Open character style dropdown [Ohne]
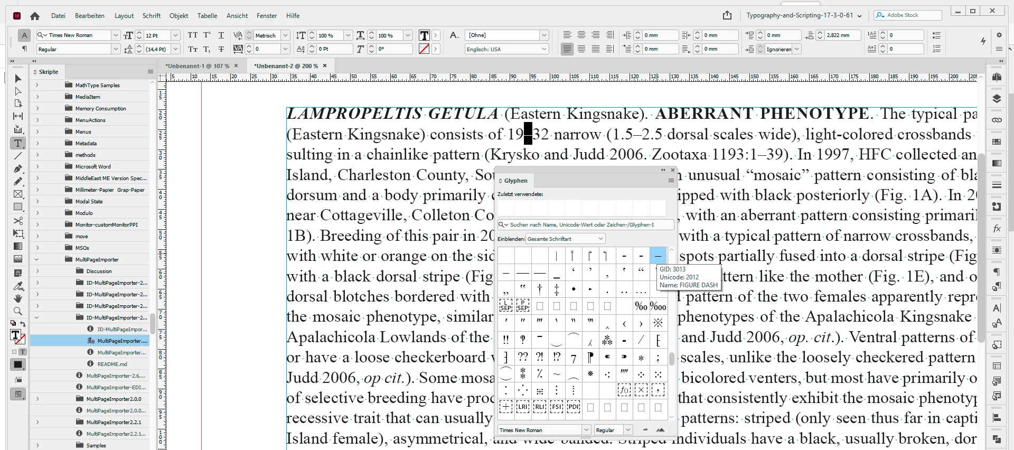 [x=544, y=35]
